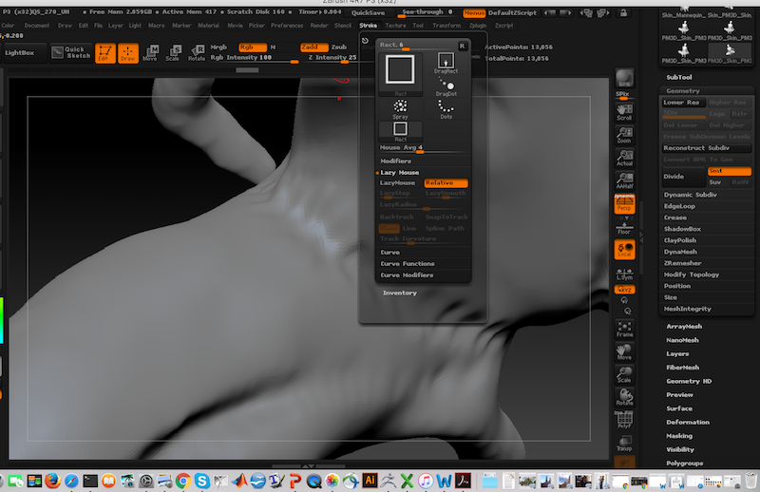760x492 pixels.
Task: Open the Transform menu
Action: (446, 26)
